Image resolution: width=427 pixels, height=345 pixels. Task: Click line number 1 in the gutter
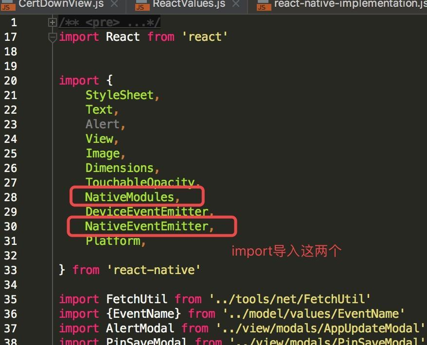tap(14, 22)
